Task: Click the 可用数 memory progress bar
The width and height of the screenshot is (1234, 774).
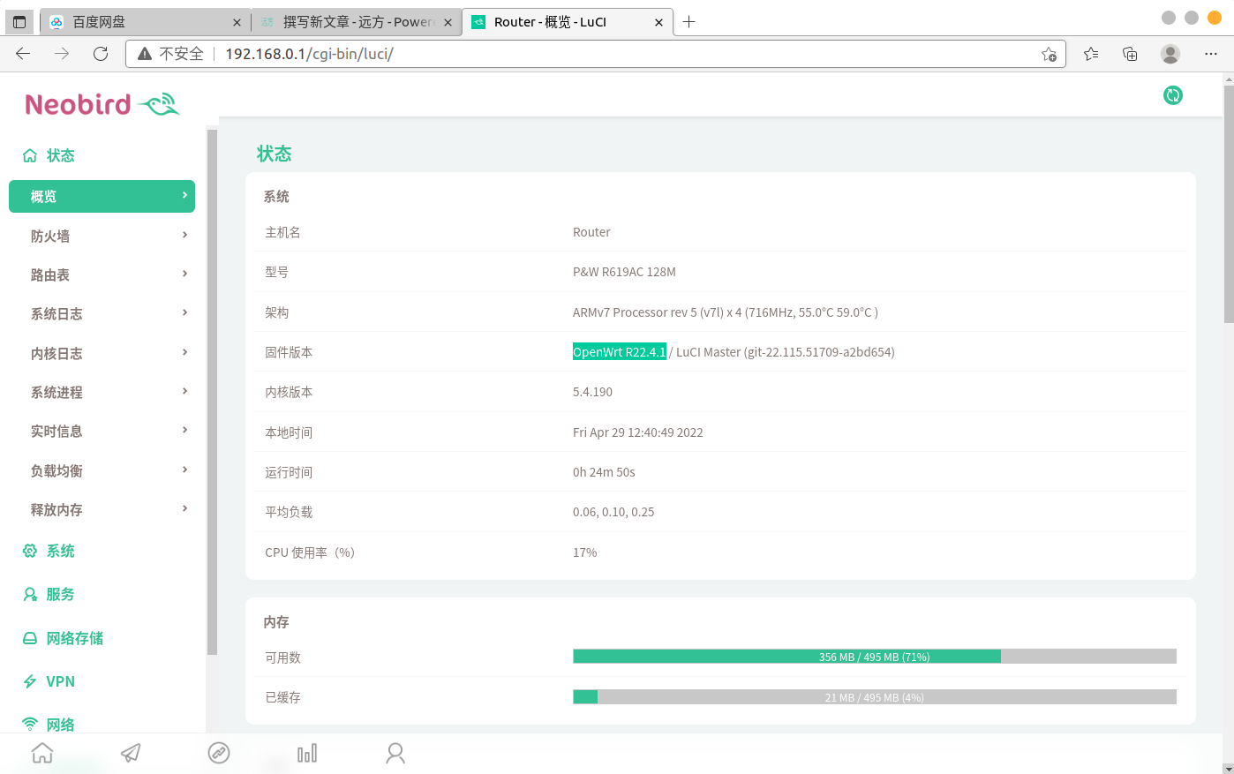Action: [x=874, y=657]
